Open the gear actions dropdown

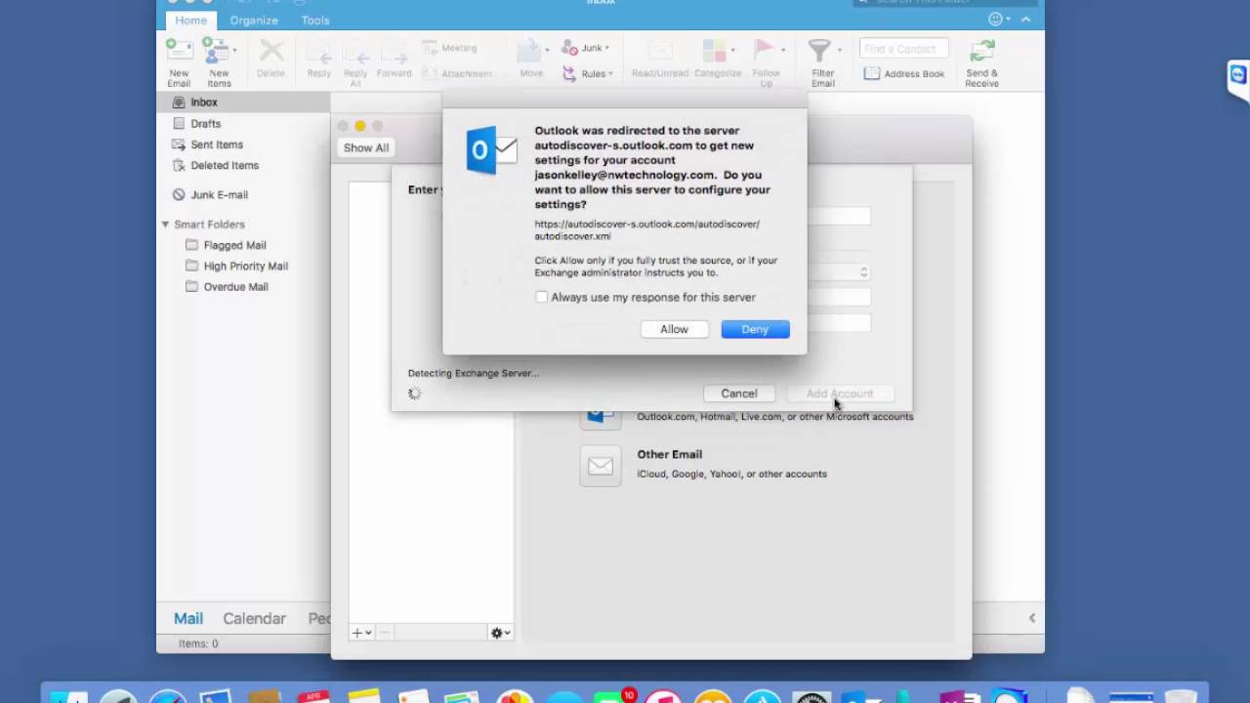pos(501,633)
